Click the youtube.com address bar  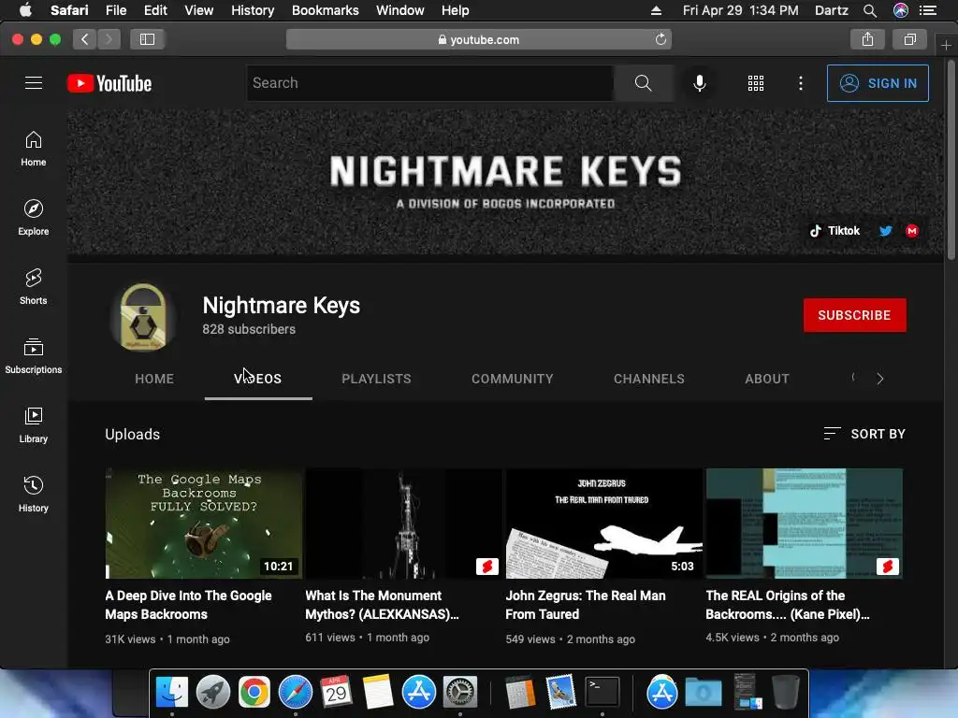point(478,39)
